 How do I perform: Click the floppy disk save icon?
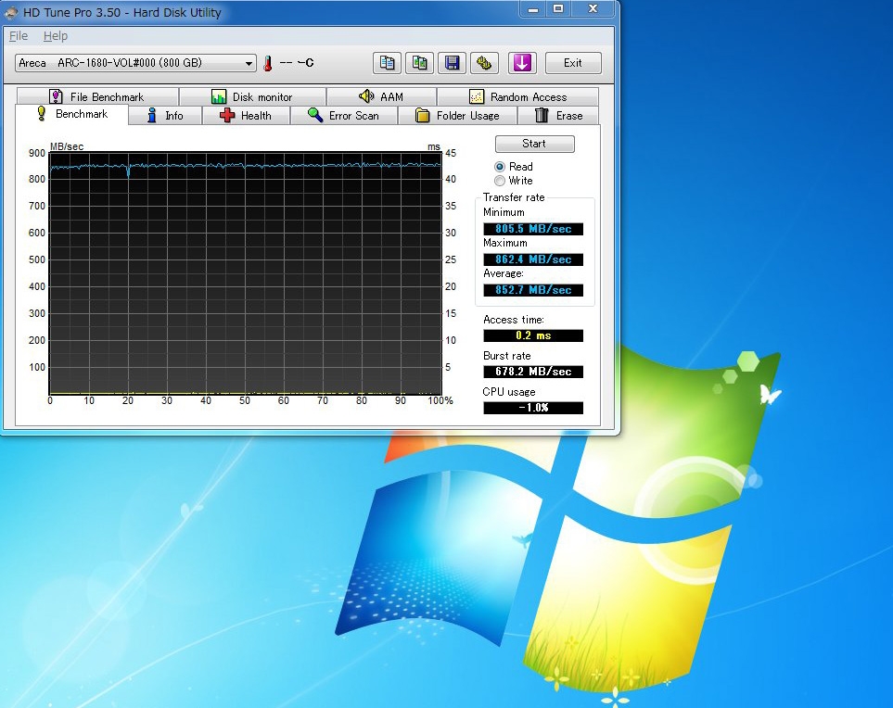[x=453, y=63]
